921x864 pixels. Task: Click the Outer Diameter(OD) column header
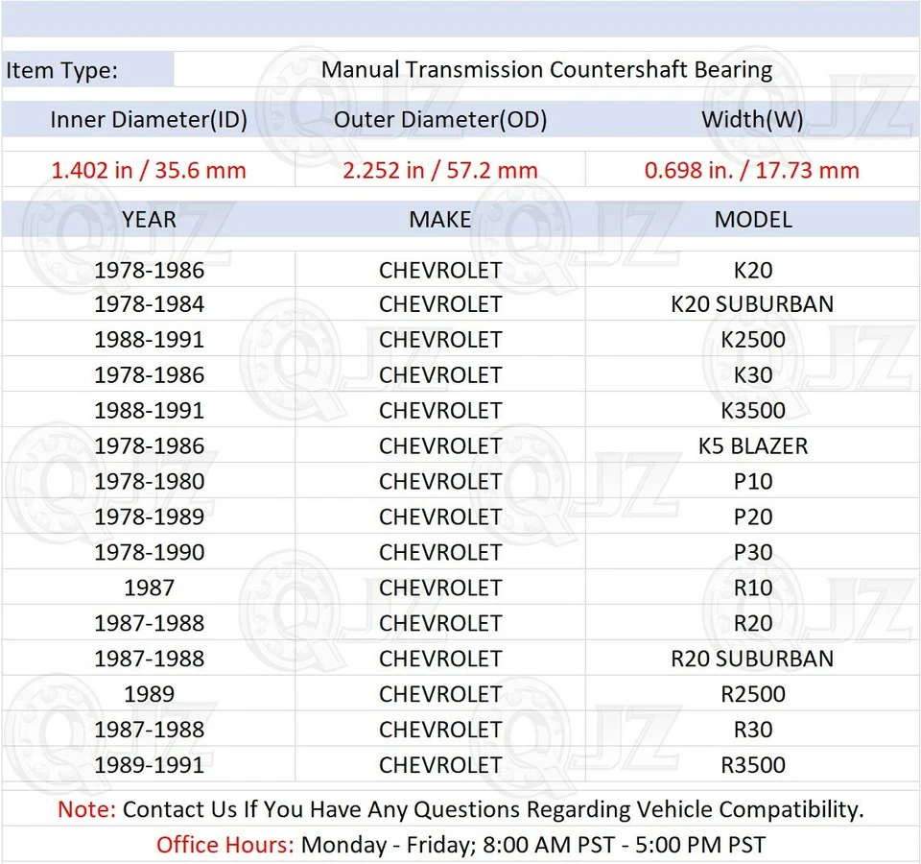[440, 120]
